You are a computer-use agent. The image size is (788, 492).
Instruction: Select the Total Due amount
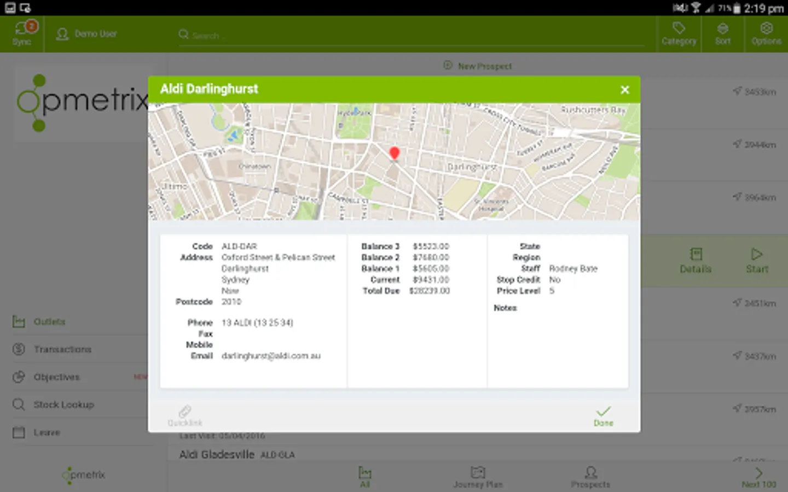click(430, 291)
